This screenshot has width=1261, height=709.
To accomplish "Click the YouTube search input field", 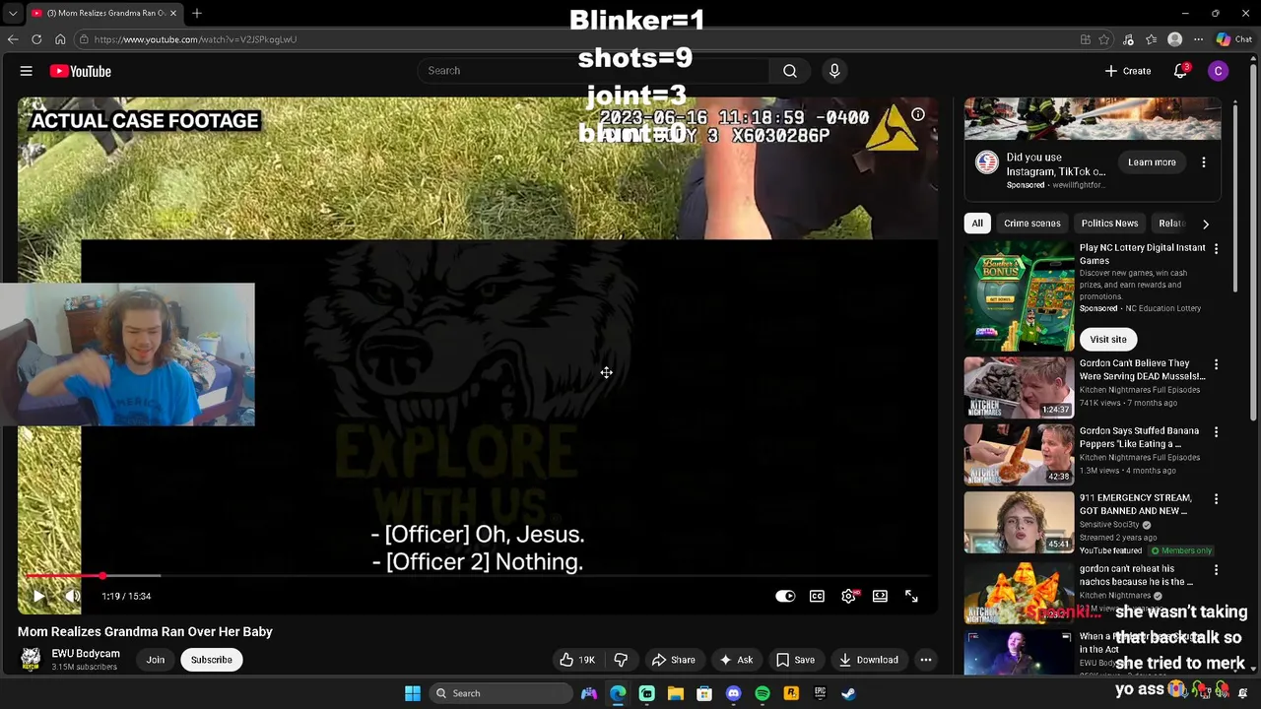I will [593, 71].
